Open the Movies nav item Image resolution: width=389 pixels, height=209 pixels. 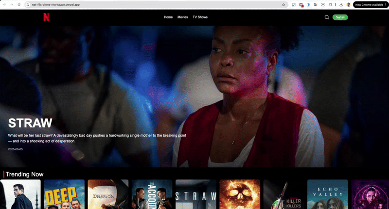coord(183,17)
